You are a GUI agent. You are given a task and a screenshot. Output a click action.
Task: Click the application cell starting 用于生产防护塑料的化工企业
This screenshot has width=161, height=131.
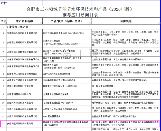(x=126, y=52)
